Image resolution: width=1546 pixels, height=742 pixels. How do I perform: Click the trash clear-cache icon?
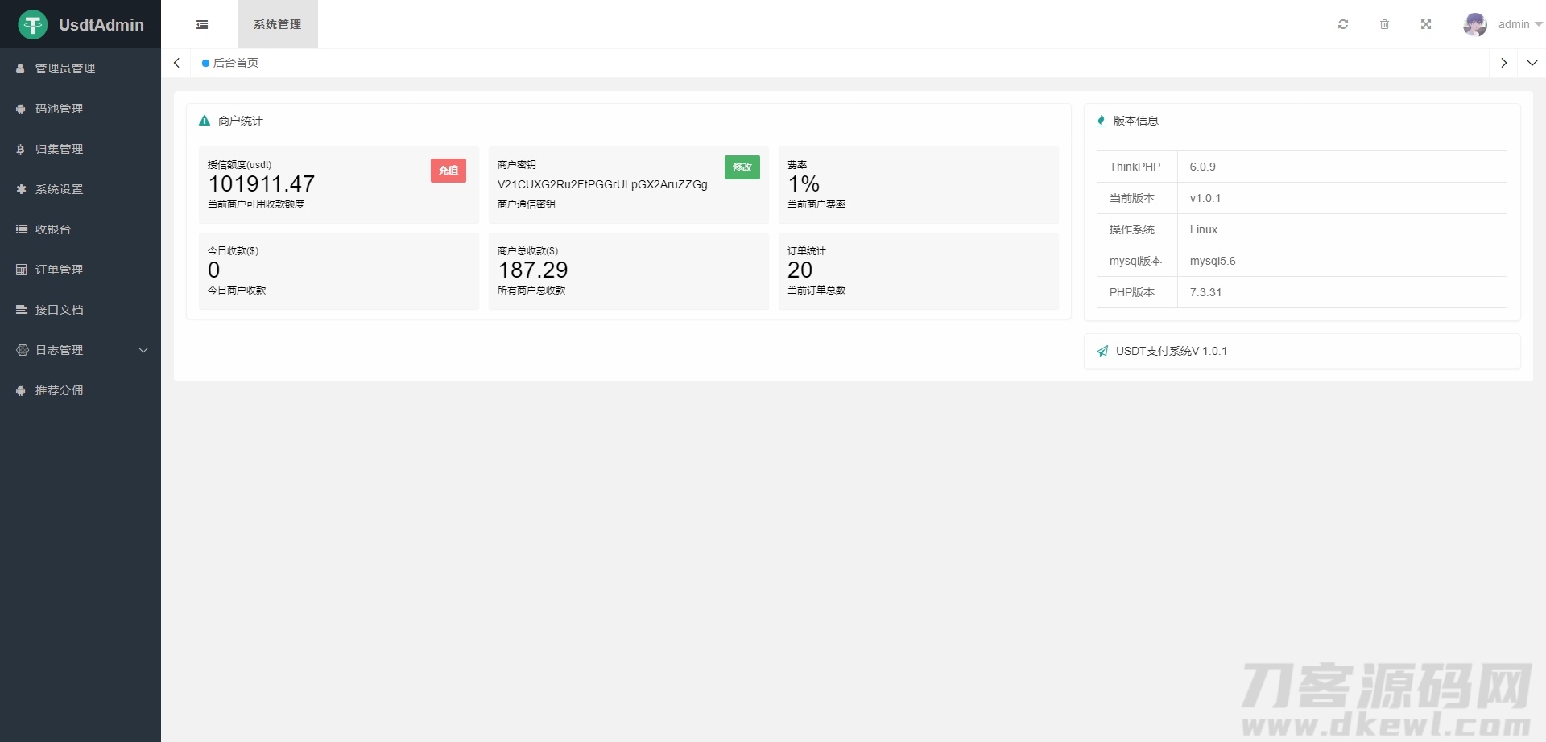point(1384,24)
